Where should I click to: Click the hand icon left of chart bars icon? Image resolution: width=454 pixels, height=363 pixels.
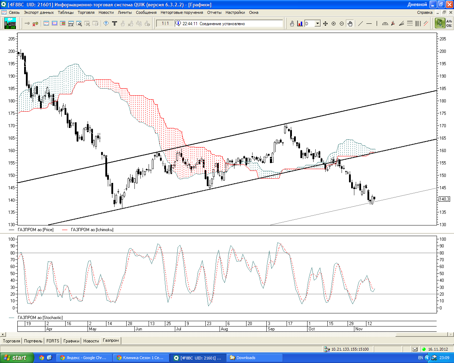coord(292,23)
